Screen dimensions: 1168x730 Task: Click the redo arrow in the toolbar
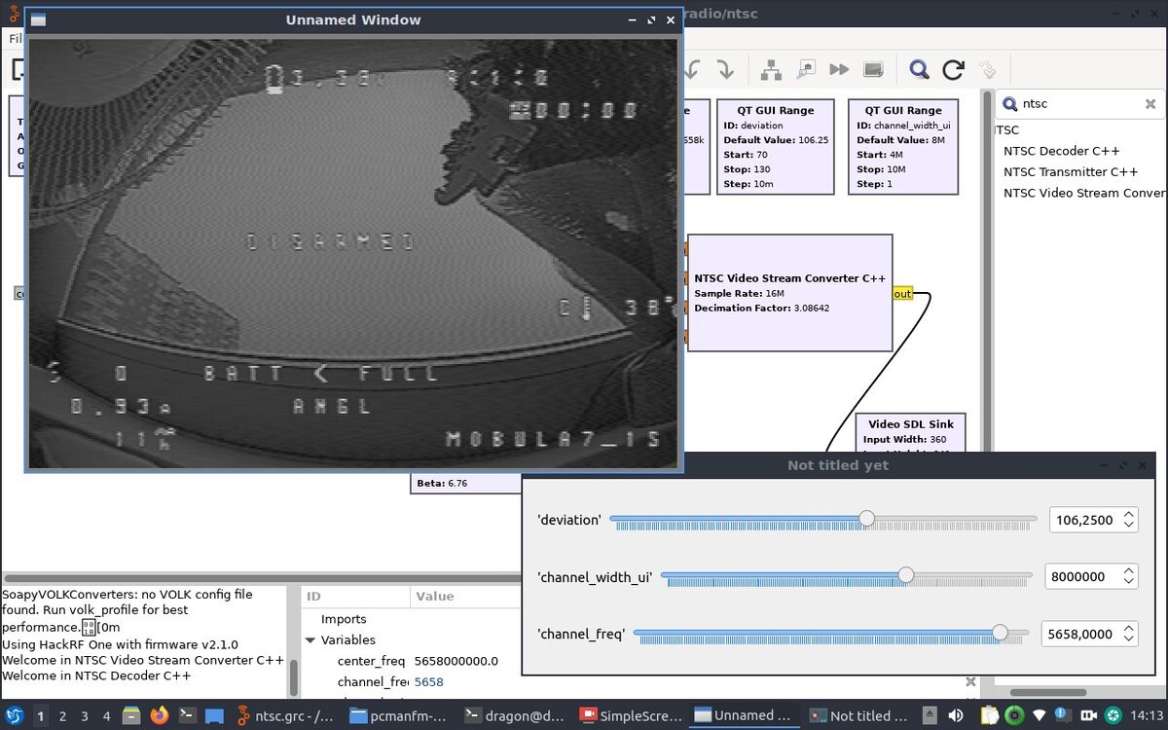725,69
